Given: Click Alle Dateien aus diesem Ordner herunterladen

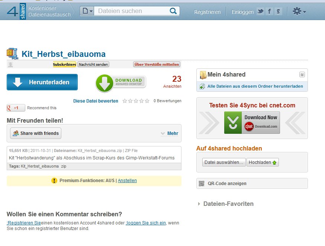Looking at the screenshot, I should (x=255, y=86).
